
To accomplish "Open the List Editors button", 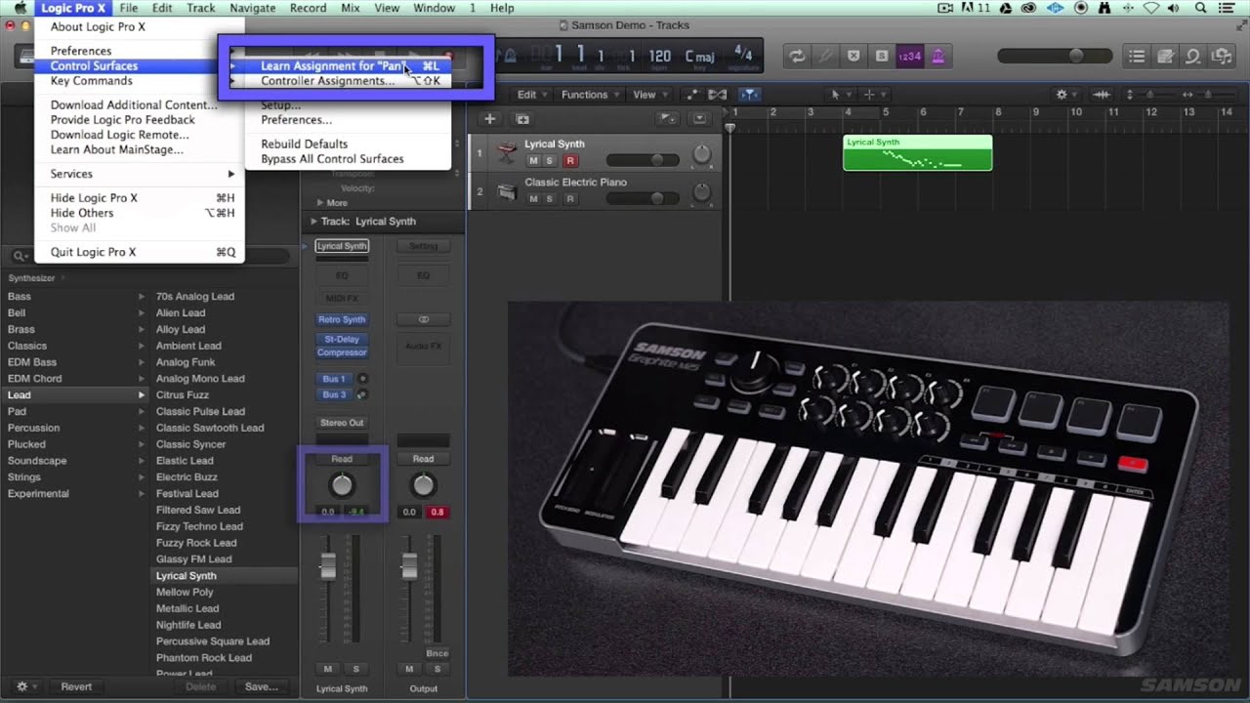I will (1137, 56).
